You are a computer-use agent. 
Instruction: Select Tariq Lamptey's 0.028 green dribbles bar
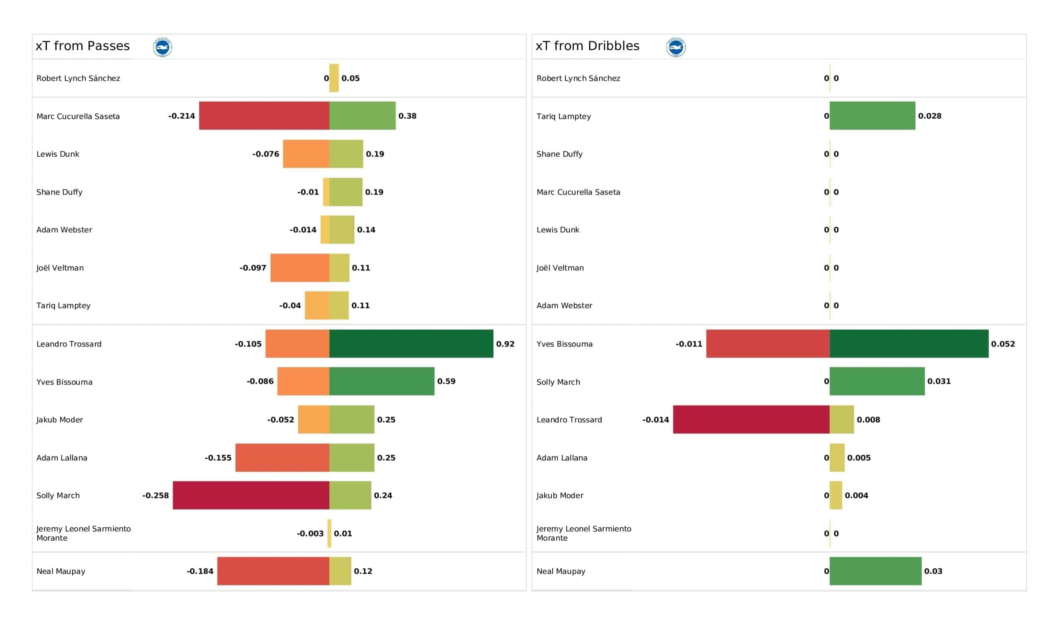pos(872,115)
